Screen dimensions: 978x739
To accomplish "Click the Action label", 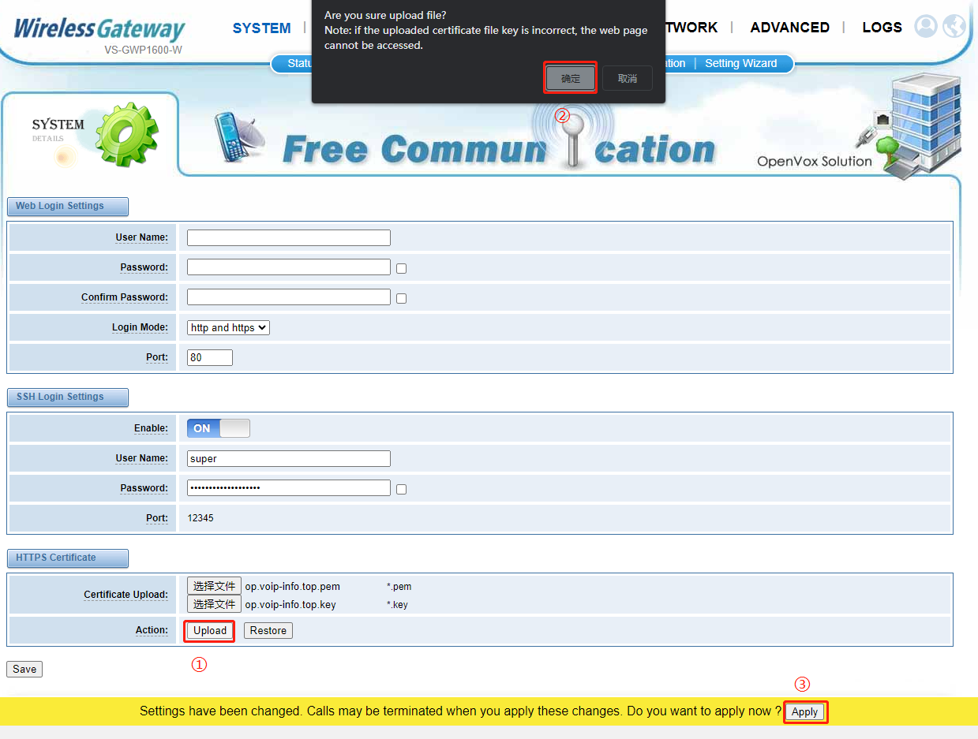I will pyautogui.click(x=152, y=630).
